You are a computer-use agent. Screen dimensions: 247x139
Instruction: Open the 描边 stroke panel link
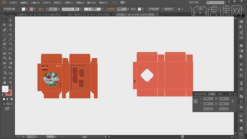point(41,9)
